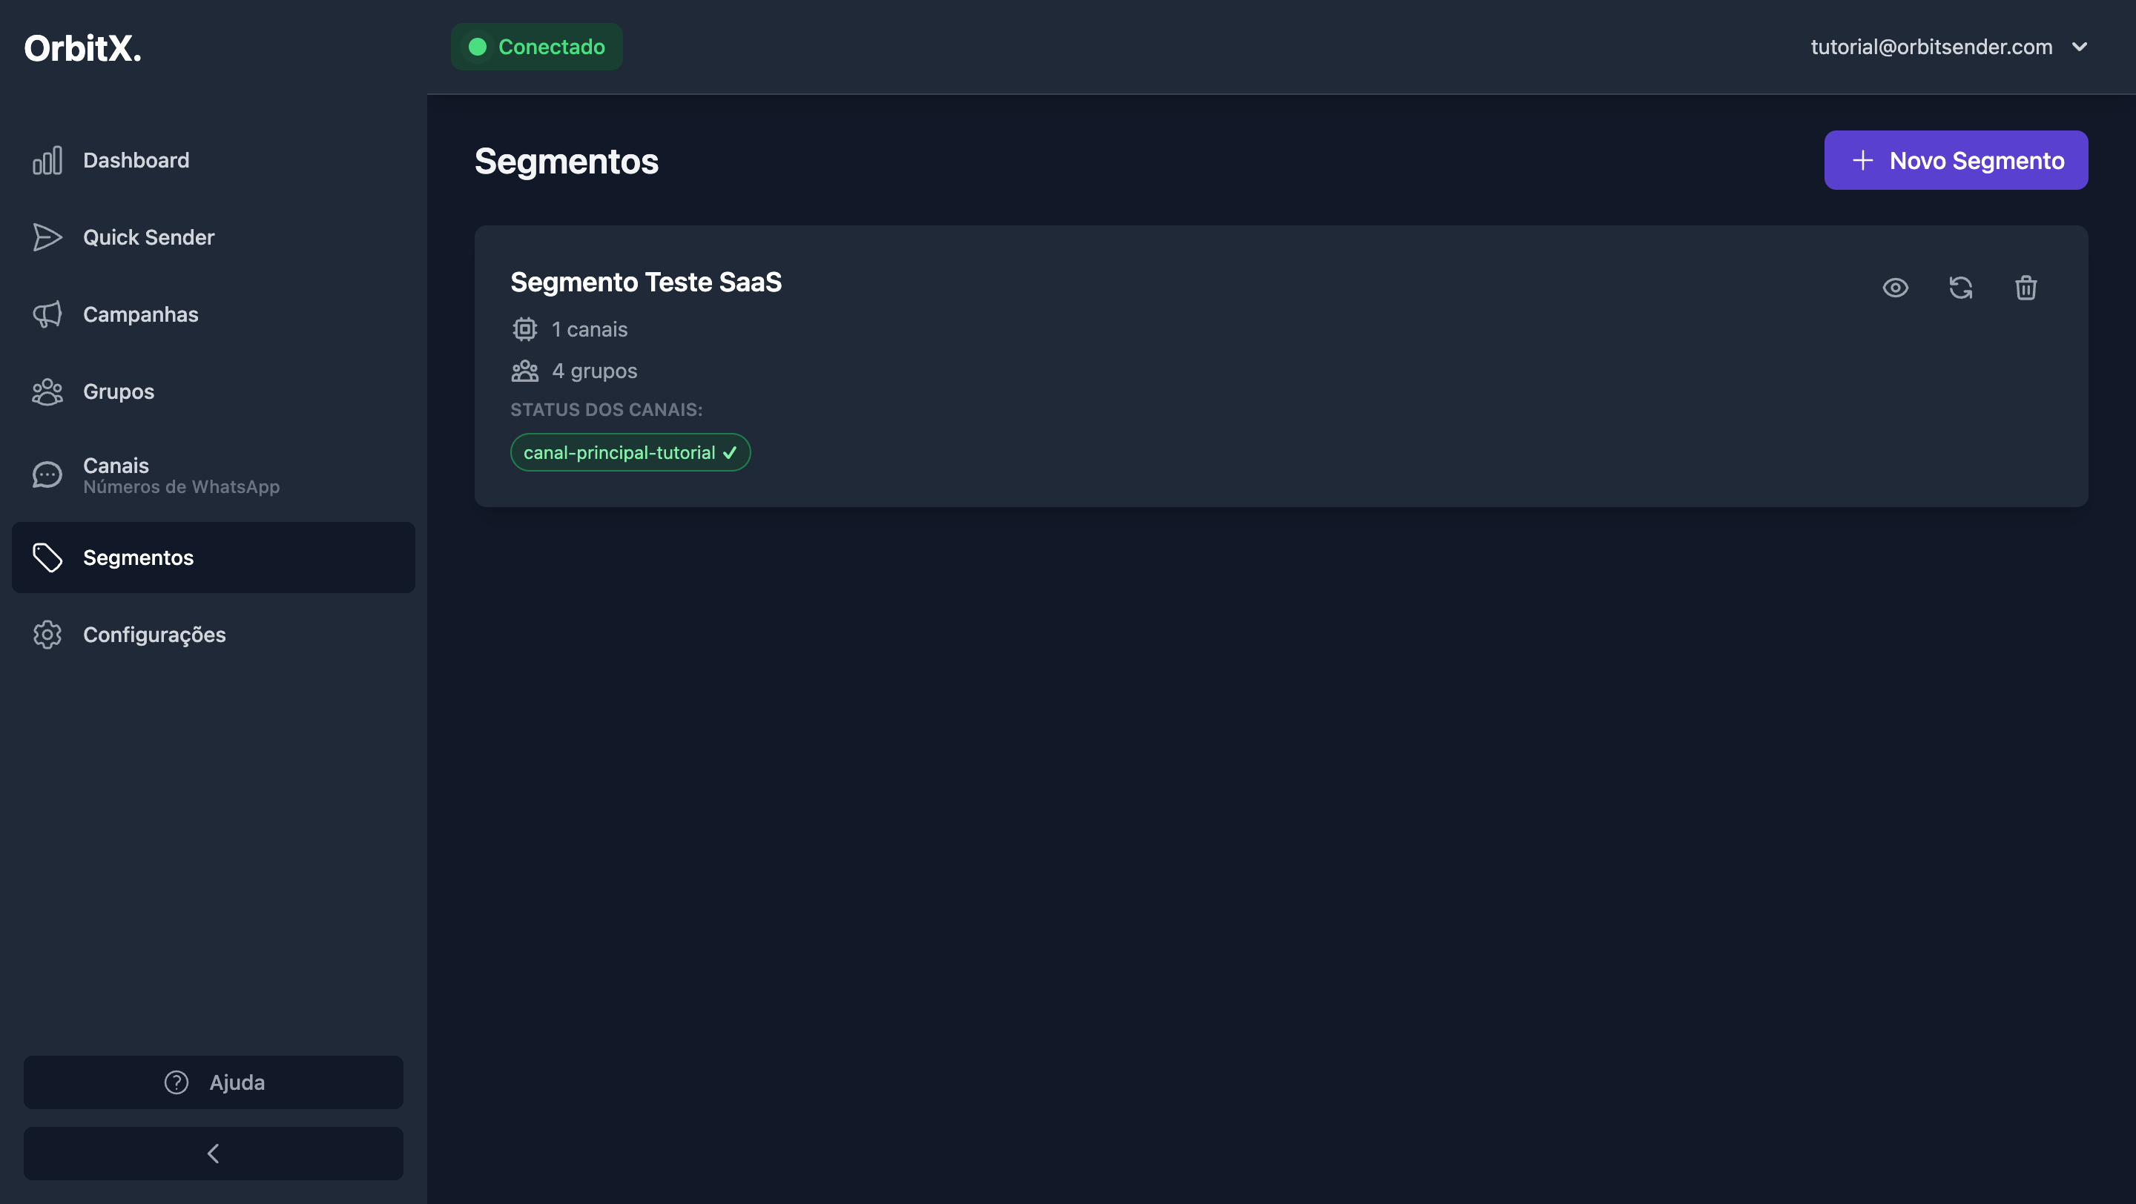Show details of Segmento Teste SaaS
2136x1204 pixels.
1896,288
